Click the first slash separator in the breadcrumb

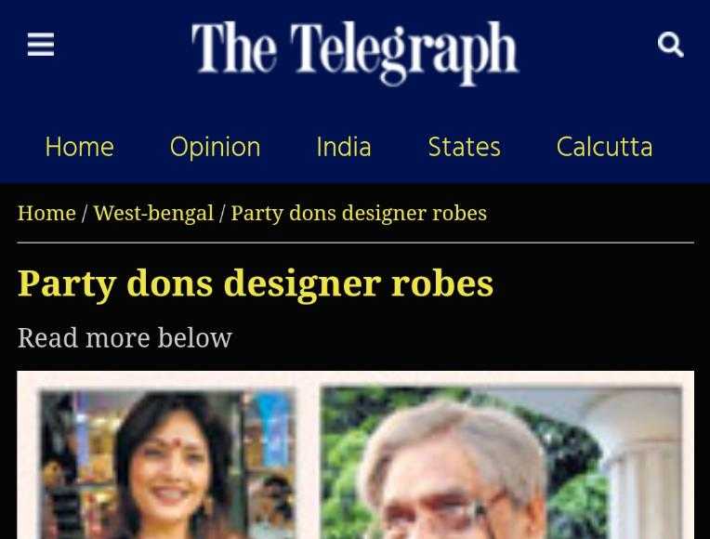point(85,213)
